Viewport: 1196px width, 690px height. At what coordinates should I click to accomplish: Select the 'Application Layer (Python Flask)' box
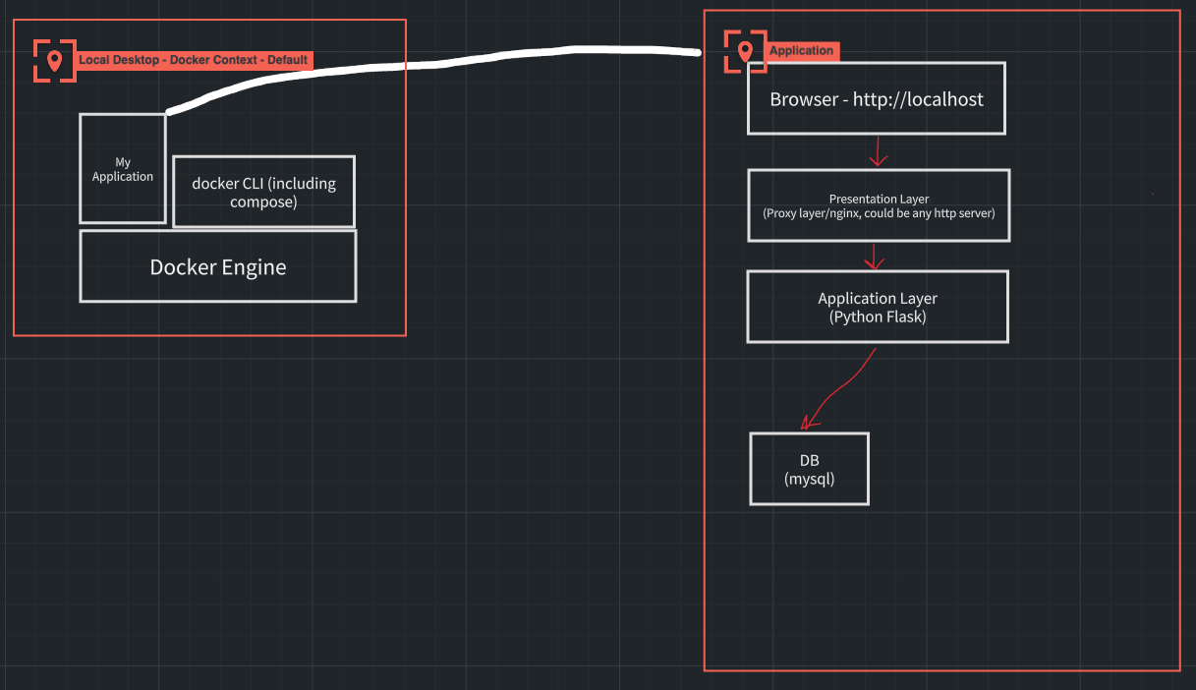click(x=878, y=307)
